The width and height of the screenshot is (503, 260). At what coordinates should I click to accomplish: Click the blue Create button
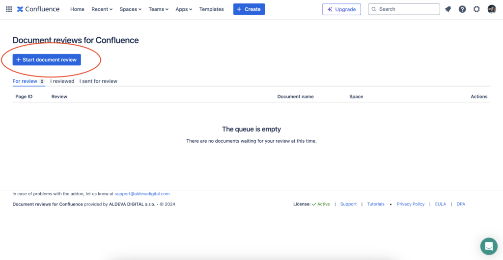(x=249, y=9)
